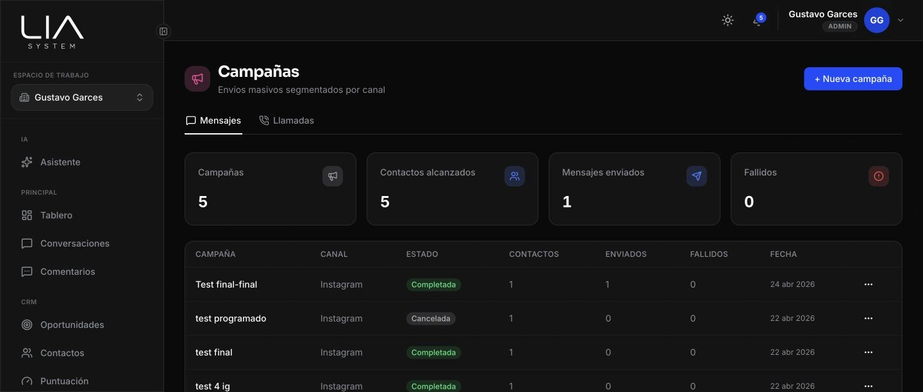Click the Cancelada status badge
The image size is (923, 392).
431,318
